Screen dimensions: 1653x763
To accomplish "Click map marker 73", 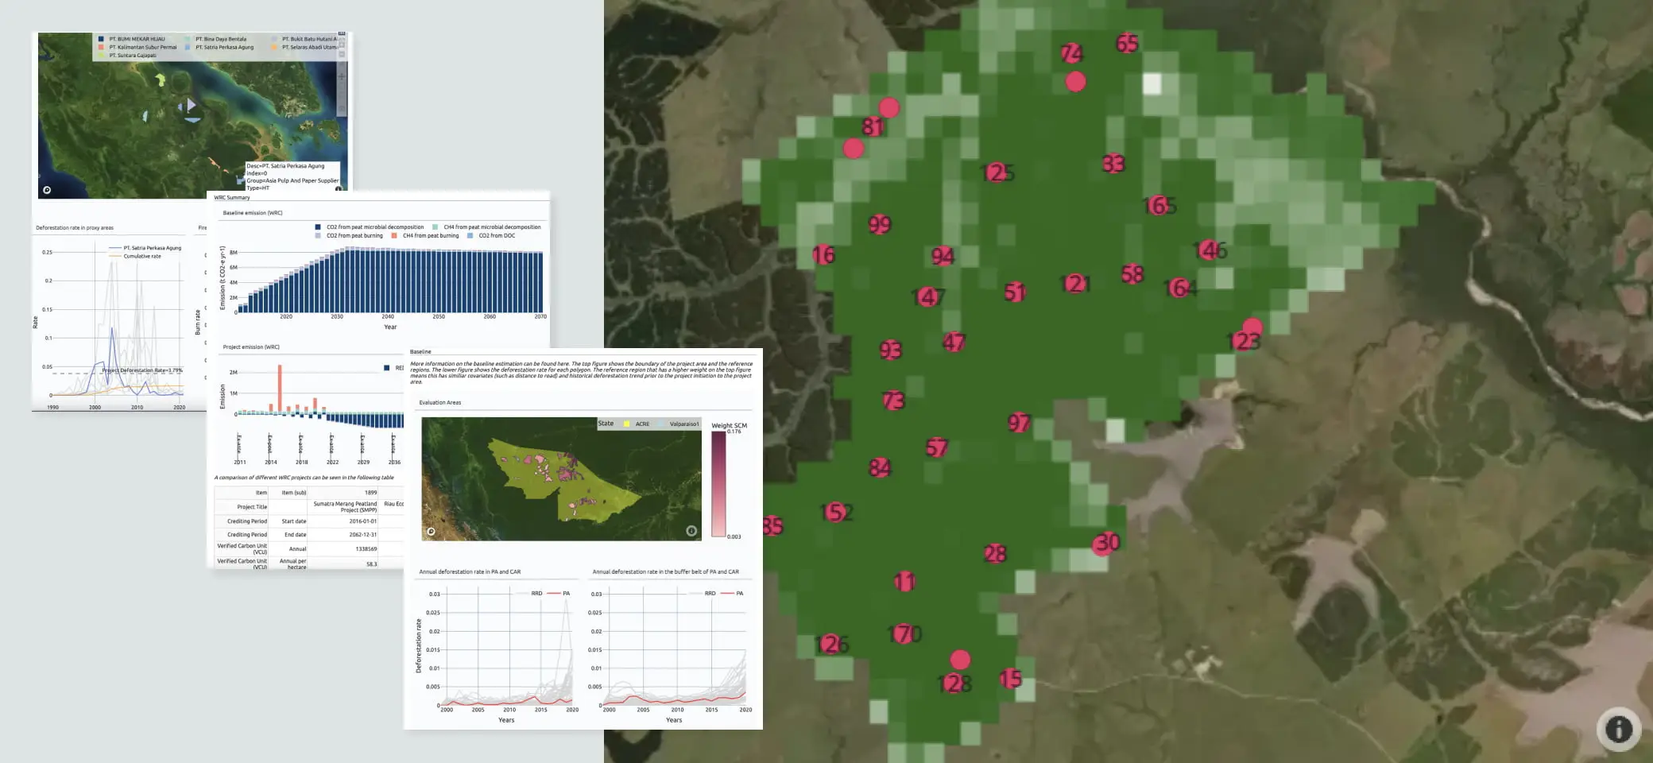I will [893, 401].
